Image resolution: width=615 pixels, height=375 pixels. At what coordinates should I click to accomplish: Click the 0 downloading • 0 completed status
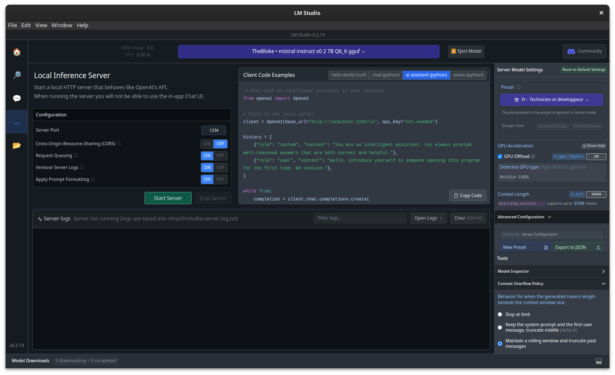pyautogui.click(x=86, y=361)
